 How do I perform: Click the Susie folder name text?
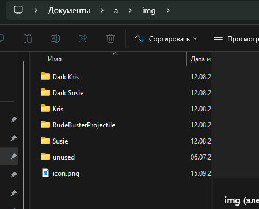(x=60, y=141)
